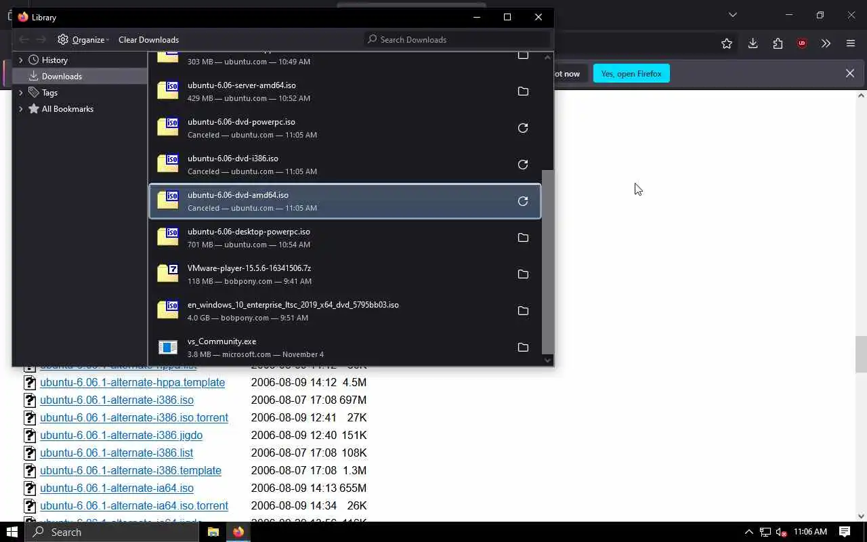The height and width of the screenshot is (542, 867).
Task: Click the Library forward arrow
Action: pyautogui.click(x=41, y=39)
